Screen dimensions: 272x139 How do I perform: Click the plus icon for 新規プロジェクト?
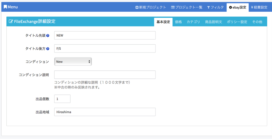click(137, 7)
